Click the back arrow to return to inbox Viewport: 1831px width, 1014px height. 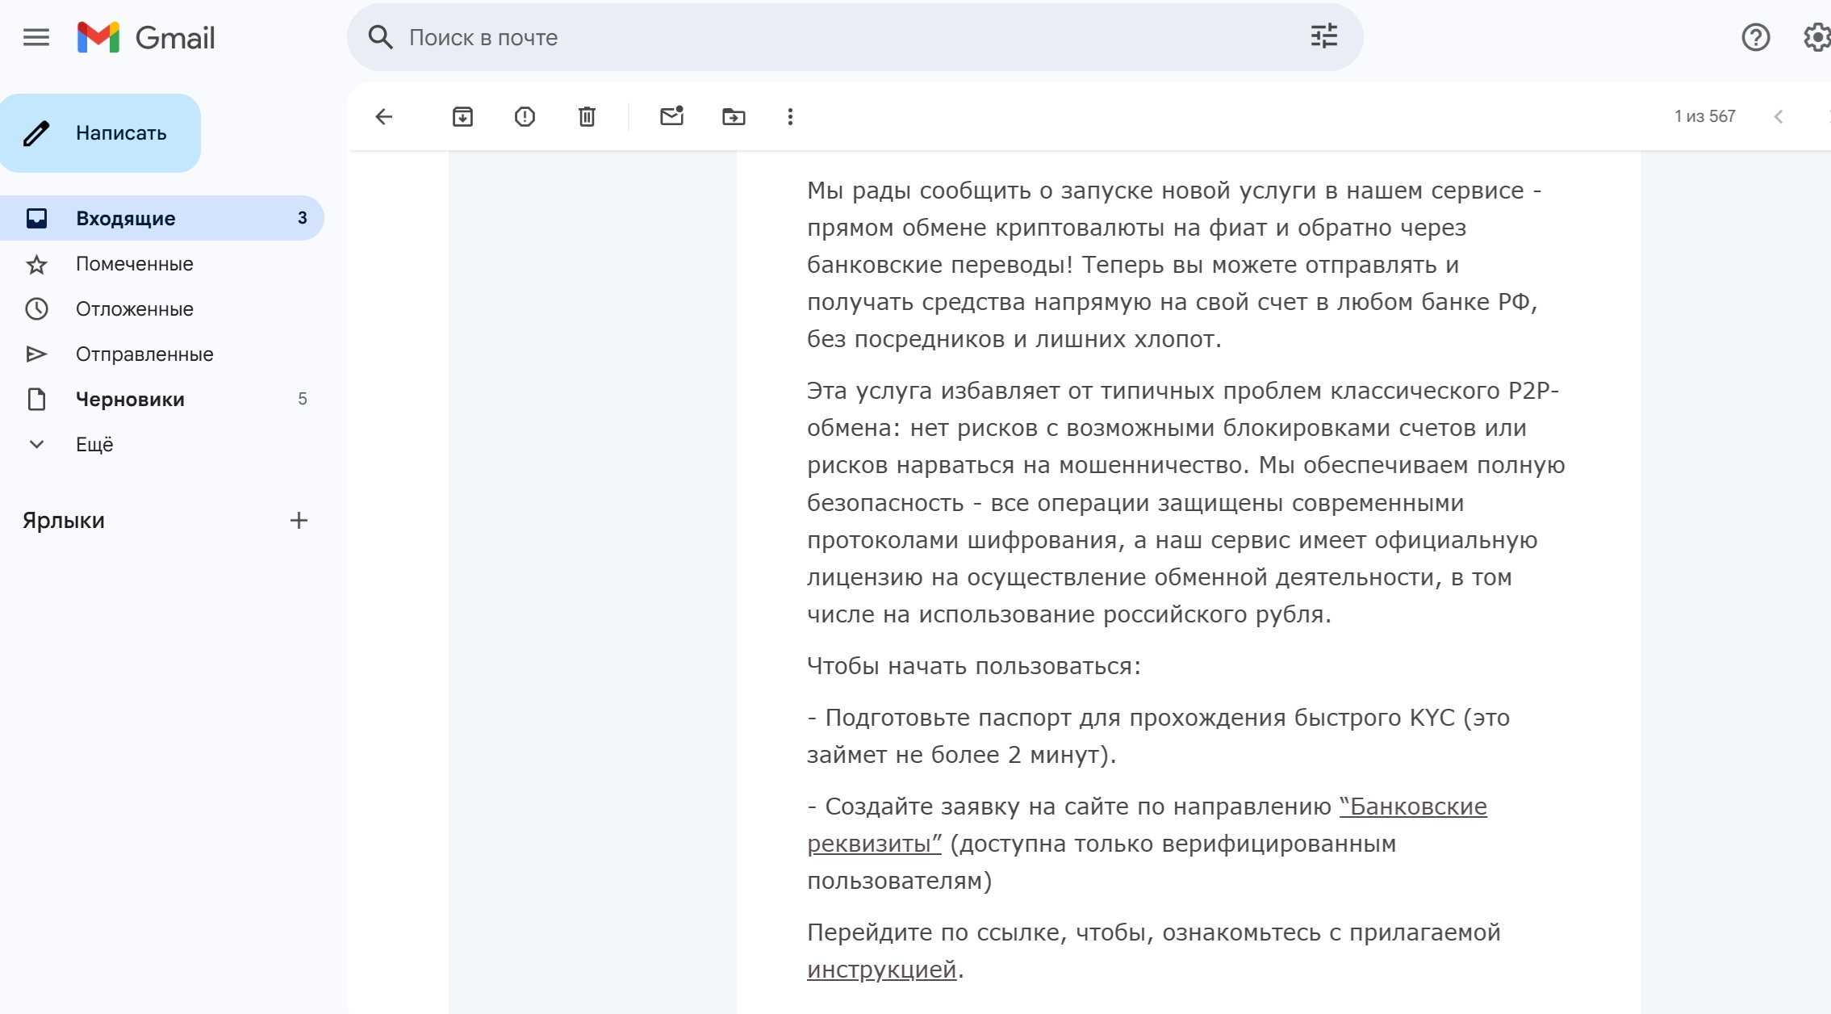point(384,117)
